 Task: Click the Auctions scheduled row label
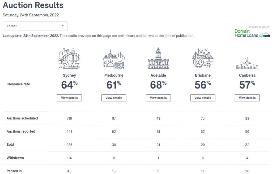point(22,118)
